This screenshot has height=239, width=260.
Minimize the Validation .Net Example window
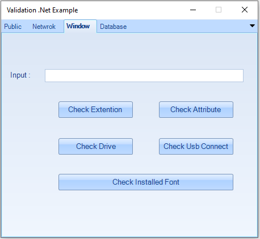pos(193,10)
